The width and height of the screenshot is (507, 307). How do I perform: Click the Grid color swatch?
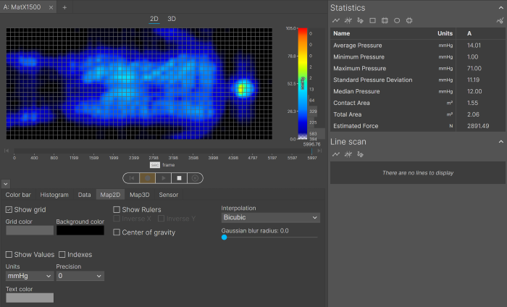point(30,230)
